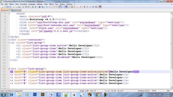Click the Cut scissors toolbar icon
The width and height of the screenshot is (173, 97).
23,7
